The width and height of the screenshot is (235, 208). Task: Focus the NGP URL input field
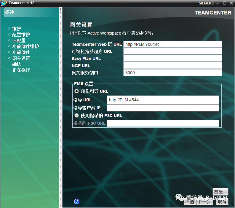coord(172,66)
